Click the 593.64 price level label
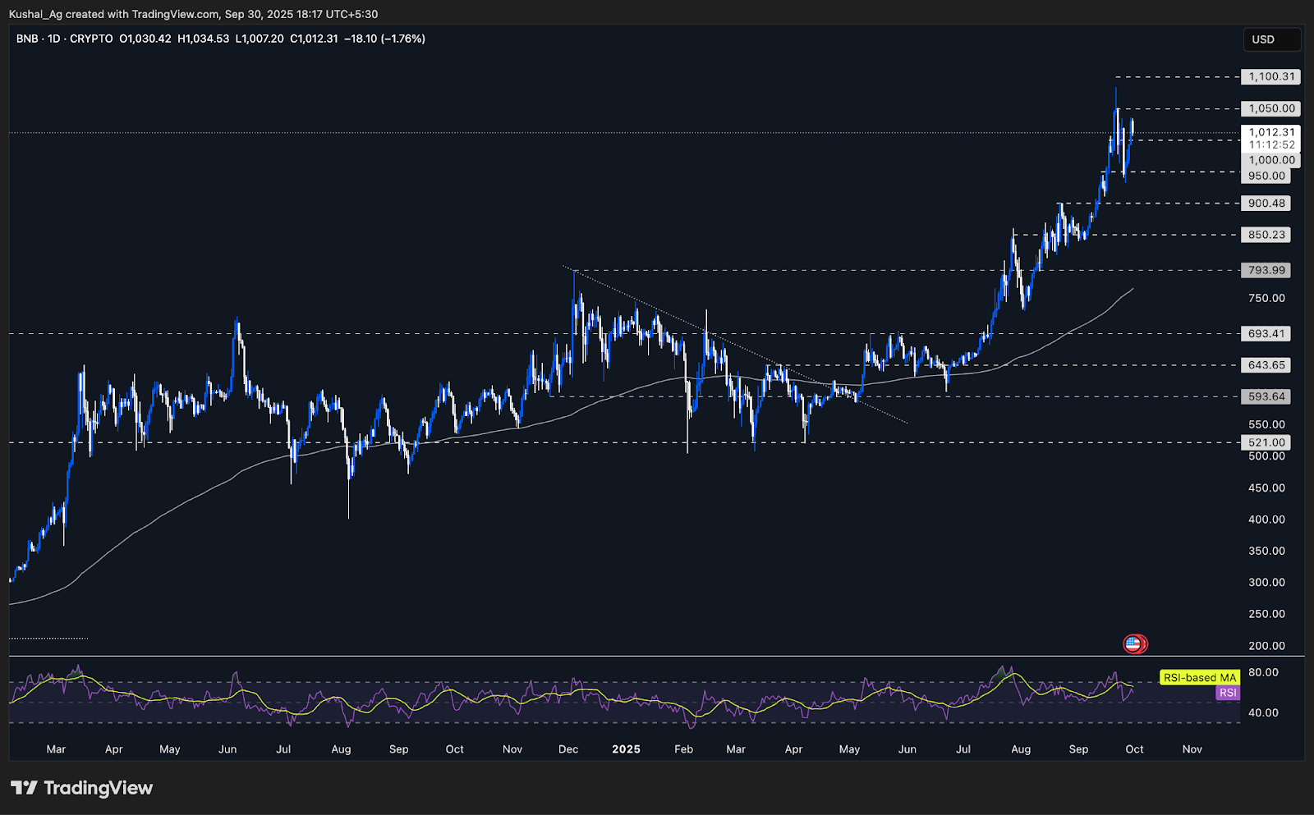This screenshot has width=1314, height=815. [1266, 396]
